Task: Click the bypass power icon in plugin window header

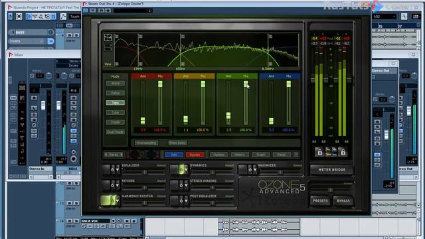Action: [86, 11]
